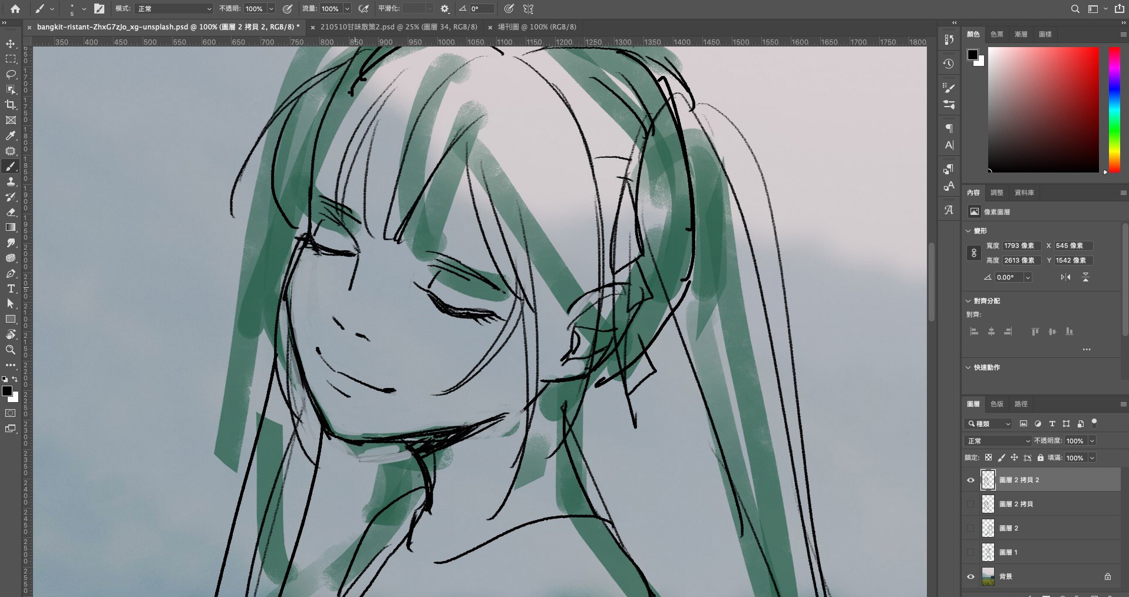This screenshot has width=1129, height=597.
Task: Switch to the 漸層 tab
Action: pos(1021,34)
